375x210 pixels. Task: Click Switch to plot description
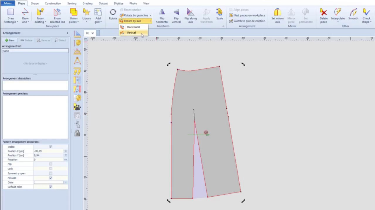pyautogui.click(x=247, y=21)
